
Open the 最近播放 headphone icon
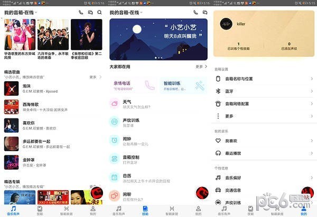tap(218, 153)
